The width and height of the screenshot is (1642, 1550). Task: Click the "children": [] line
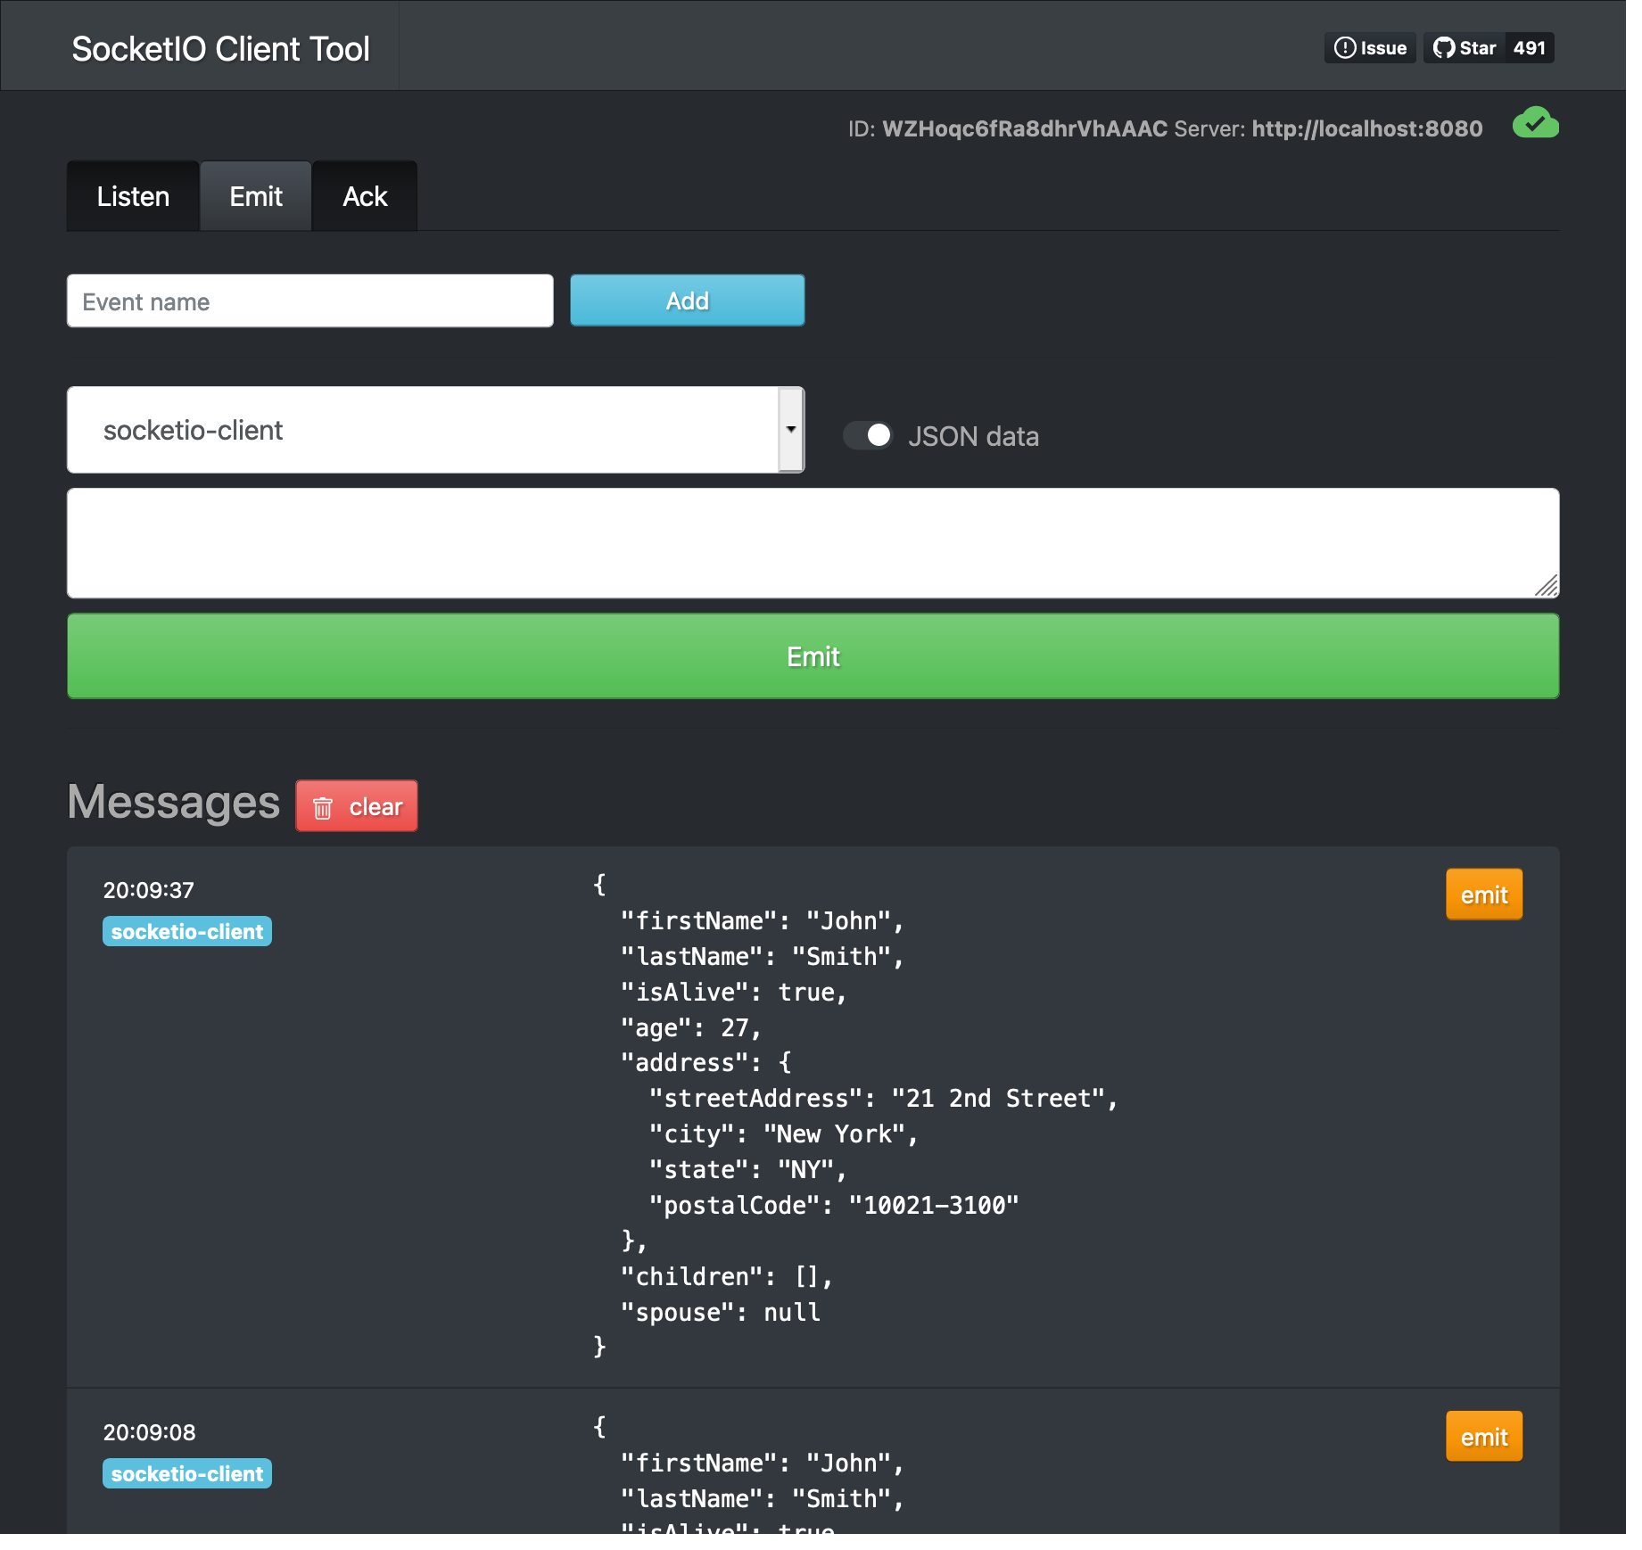point(726,1277)
